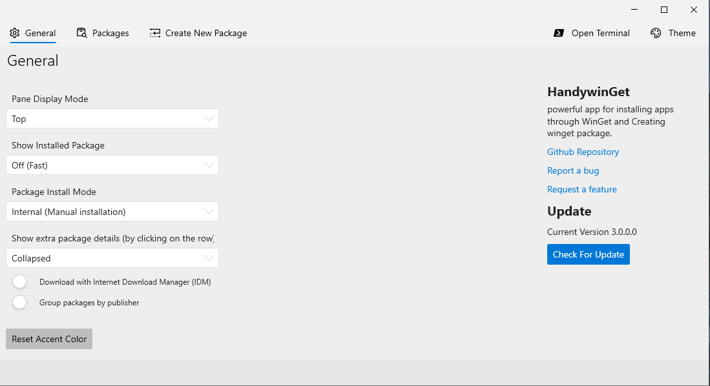710x386 pixels.
Task: Click the Packages search-box icon
Action: pos(81,33)
